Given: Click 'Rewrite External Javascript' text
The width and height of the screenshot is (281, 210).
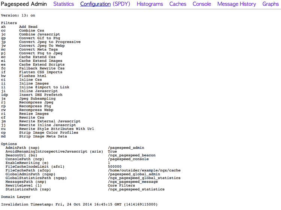Looking at the screenshot, I should pyautogui.click(x=50, y=121).
